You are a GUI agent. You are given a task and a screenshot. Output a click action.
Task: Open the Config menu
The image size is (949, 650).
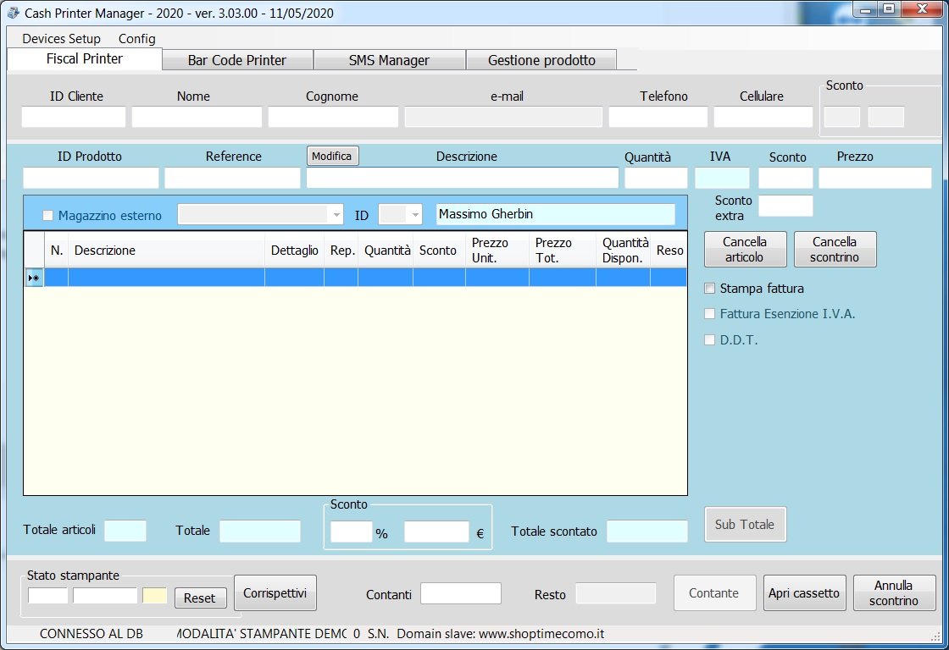click(x=136, y=39)
